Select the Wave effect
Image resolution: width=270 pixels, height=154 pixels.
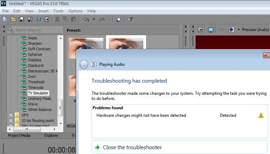(x=33, y=104)
